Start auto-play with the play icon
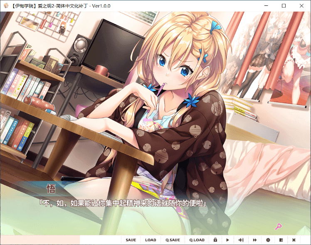The width and height of the screenshot is (311, 245). pyautogui.click(x=227, y=240)
